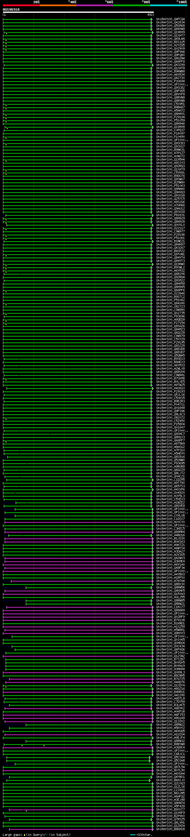Screen dimensions: 190x837
Task: Select UniRef100_P51059 label
Action: coord(170,120)
